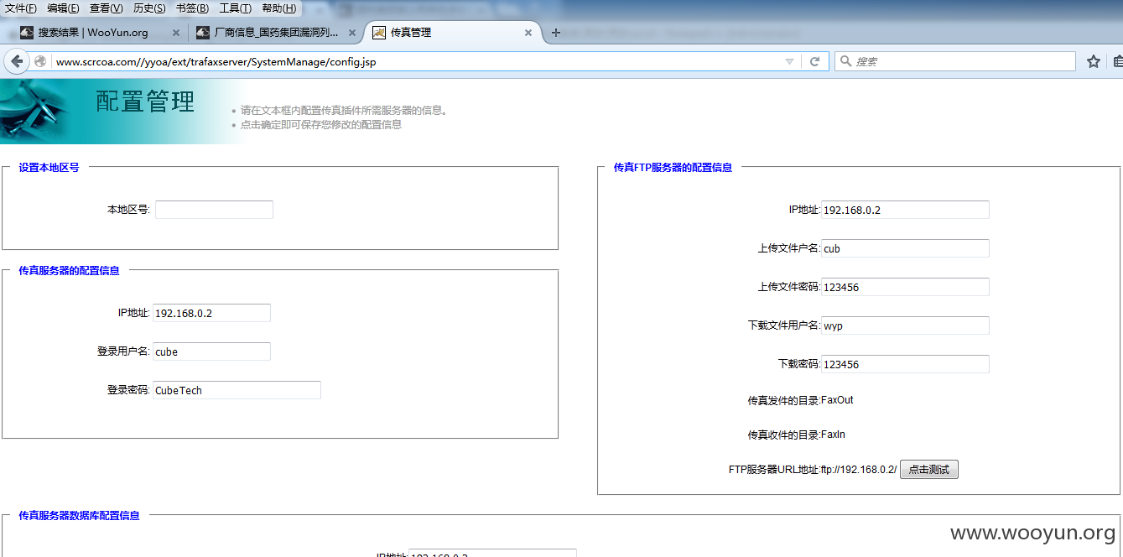Viewport: 1123px width, 557px height.
Task: Open the 文件(F) menu
Action: [21, 8]
